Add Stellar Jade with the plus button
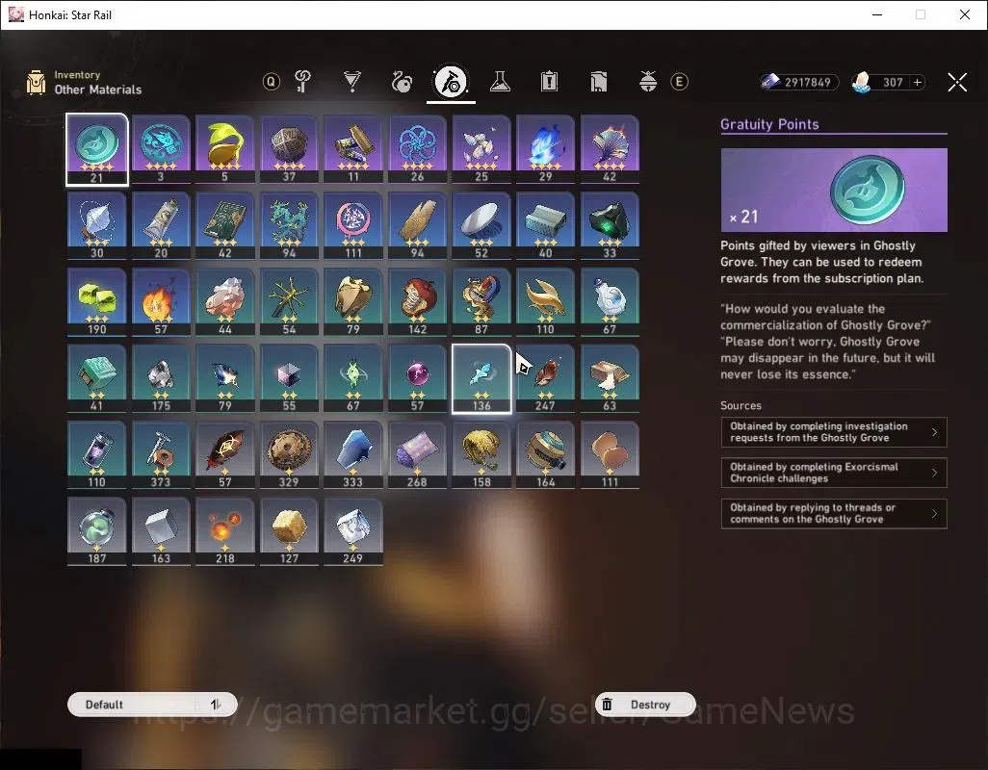988x770 pixels. [x=918, y=83]
